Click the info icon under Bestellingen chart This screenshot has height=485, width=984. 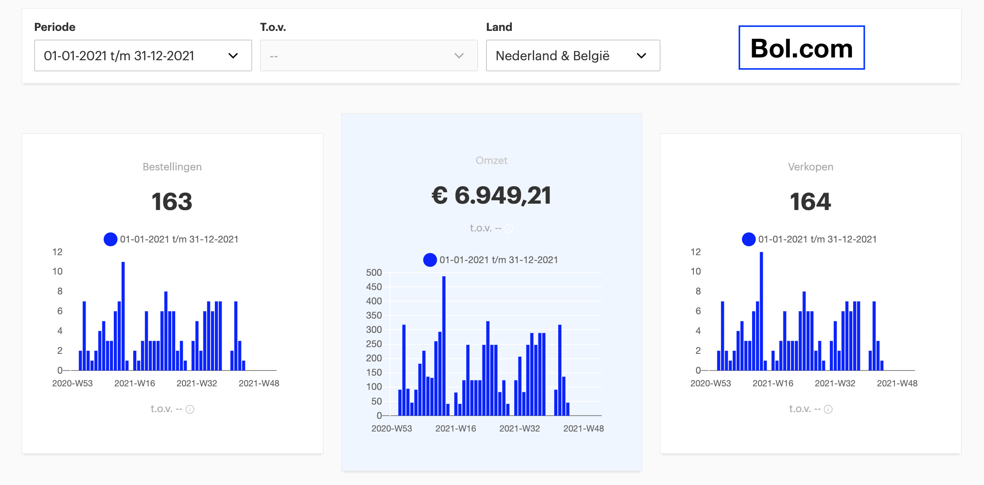click(190, 409)
